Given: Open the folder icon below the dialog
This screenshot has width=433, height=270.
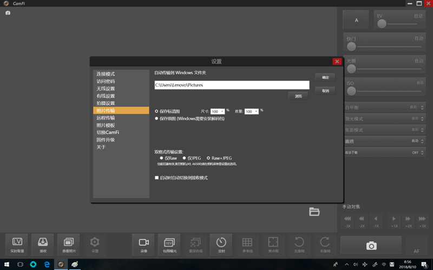Looking at the screenshot, I should pyautogui.click(x=314, y=212).
